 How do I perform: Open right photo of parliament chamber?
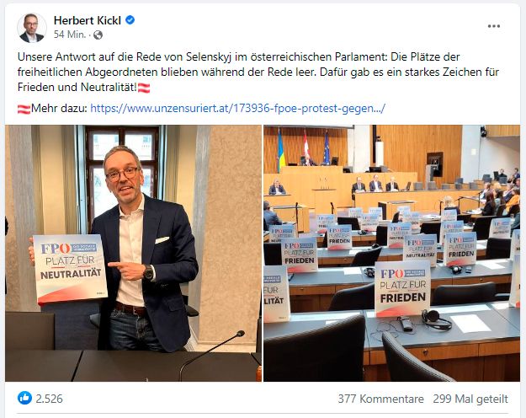click(392, 254)
